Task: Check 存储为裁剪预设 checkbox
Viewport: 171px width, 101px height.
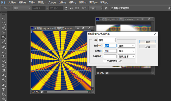Action: (x=105, y=61)
